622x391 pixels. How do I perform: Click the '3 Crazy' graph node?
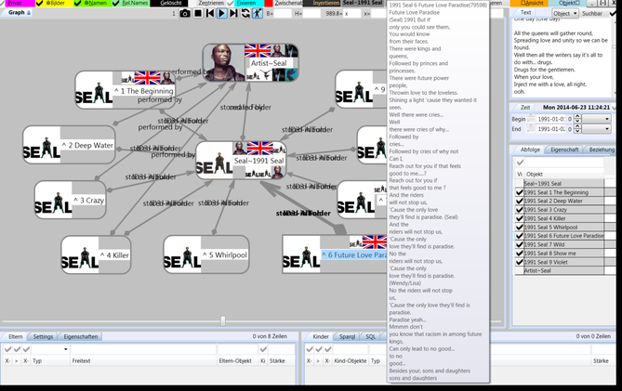pyautogui.click(x=71, y=200)
